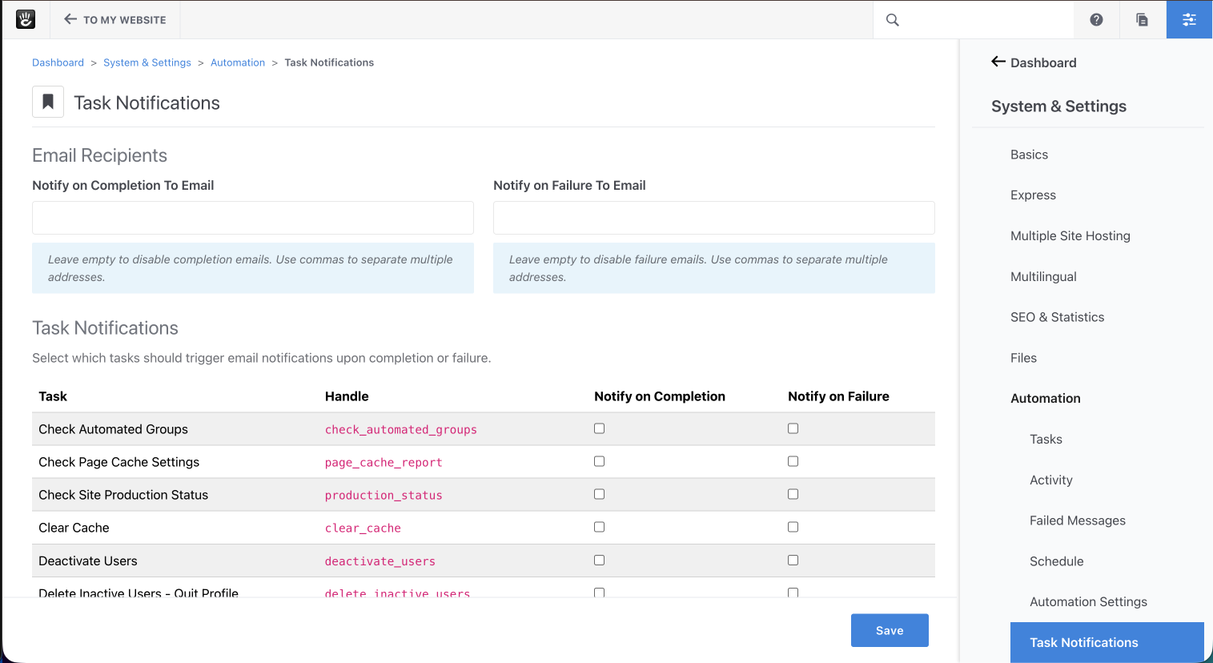The height and width of the screenshot is (663, 1213).
Task: Enable completion notification for Check Automated Groups
Action: pos(599,428)
